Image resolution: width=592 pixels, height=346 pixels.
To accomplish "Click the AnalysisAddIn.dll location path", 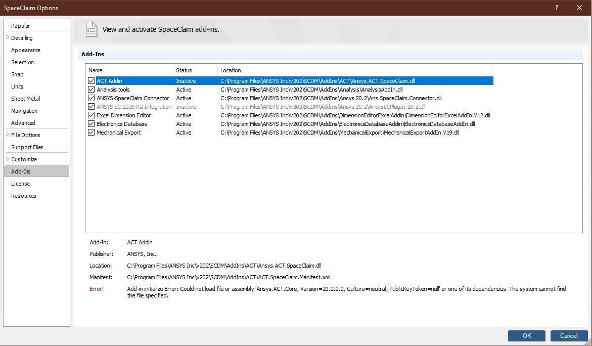I will point(311,90).
